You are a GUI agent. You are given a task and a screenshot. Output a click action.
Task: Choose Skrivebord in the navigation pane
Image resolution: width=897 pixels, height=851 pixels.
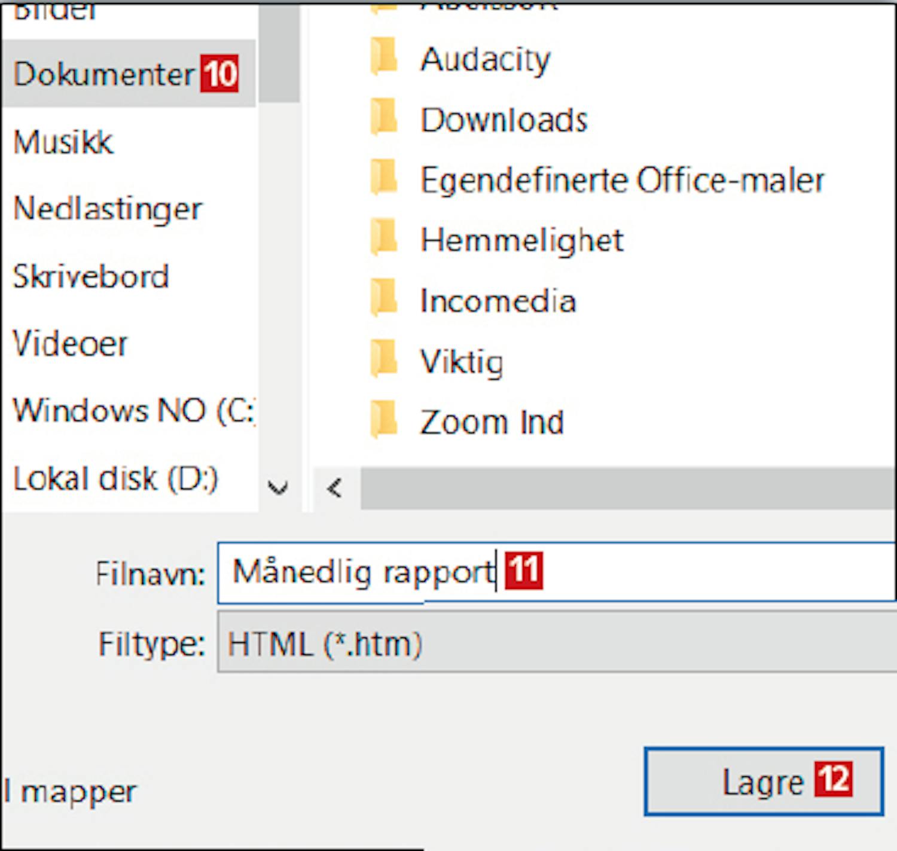(x=91, y=276)
